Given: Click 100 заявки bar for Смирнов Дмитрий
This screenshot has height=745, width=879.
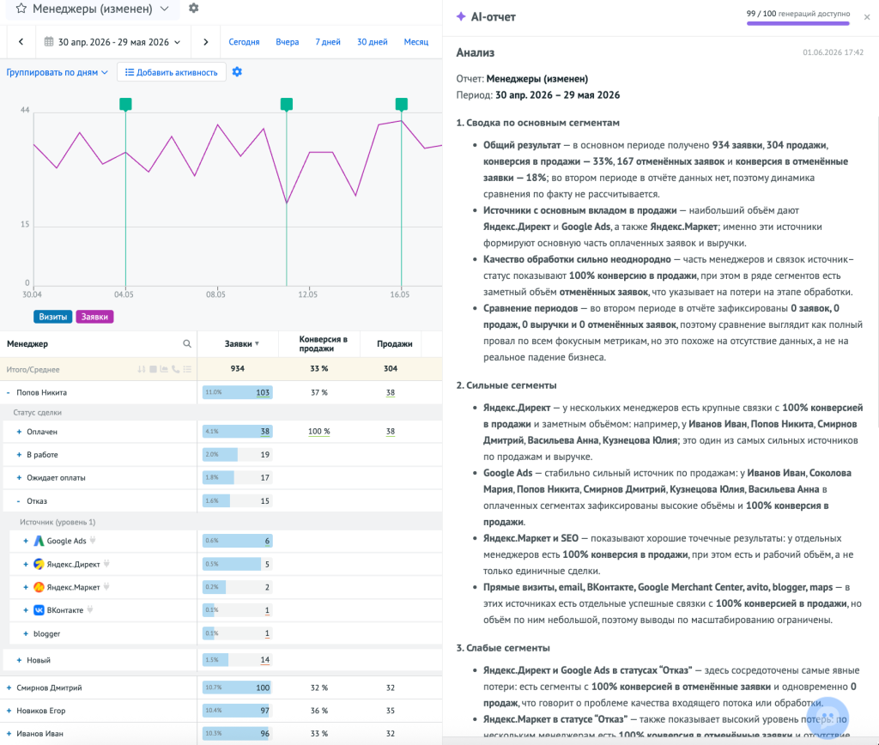Looking at the screenshot, I should pos(238,687).
